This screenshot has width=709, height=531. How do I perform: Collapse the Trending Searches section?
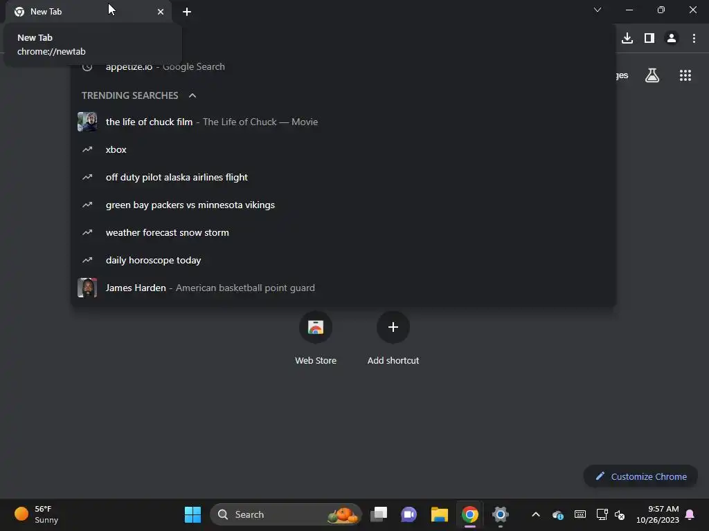tap(192, 95)
